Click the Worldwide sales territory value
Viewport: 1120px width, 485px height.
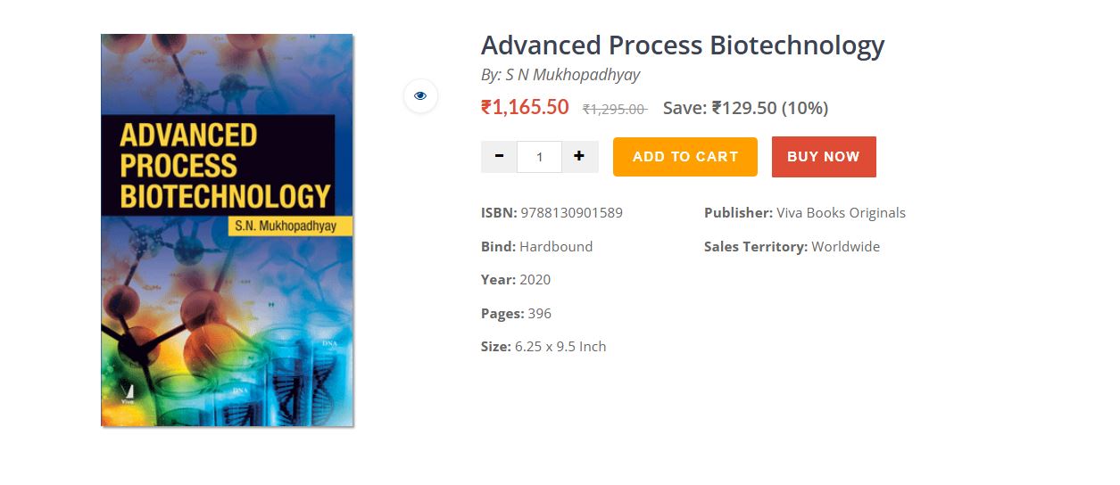(x=845, y=247)
